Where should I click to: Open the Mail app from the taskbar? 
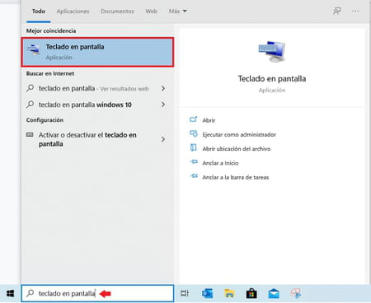[274, 293]
